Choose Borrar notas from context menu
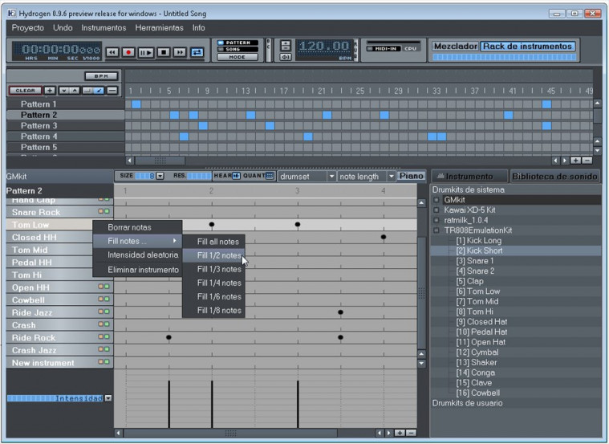Image resolution: width=609 pixels, height=444 pixels. [x=137, y=227]
